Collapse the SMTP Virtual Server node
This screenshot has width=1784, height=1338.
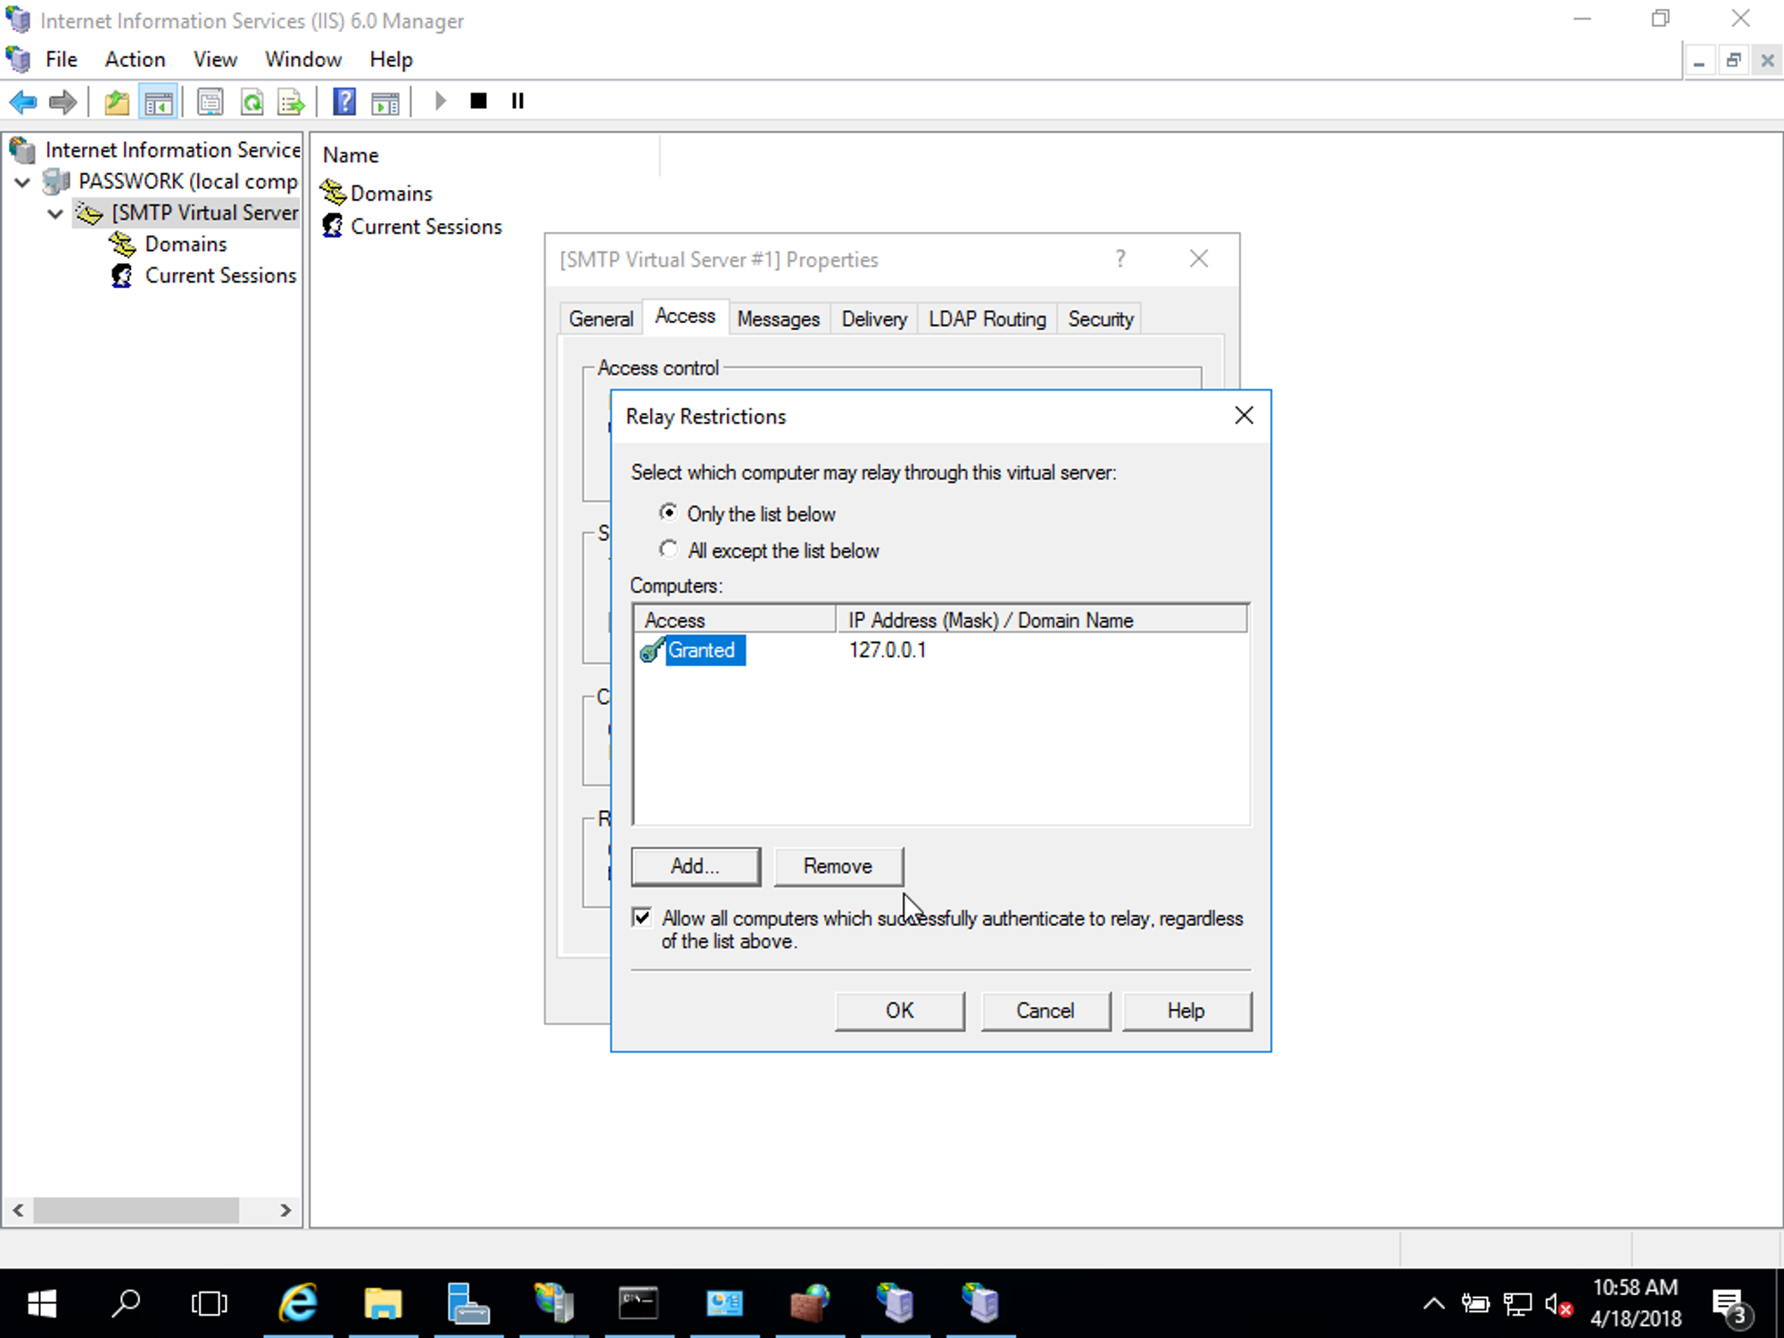[54, 213]
